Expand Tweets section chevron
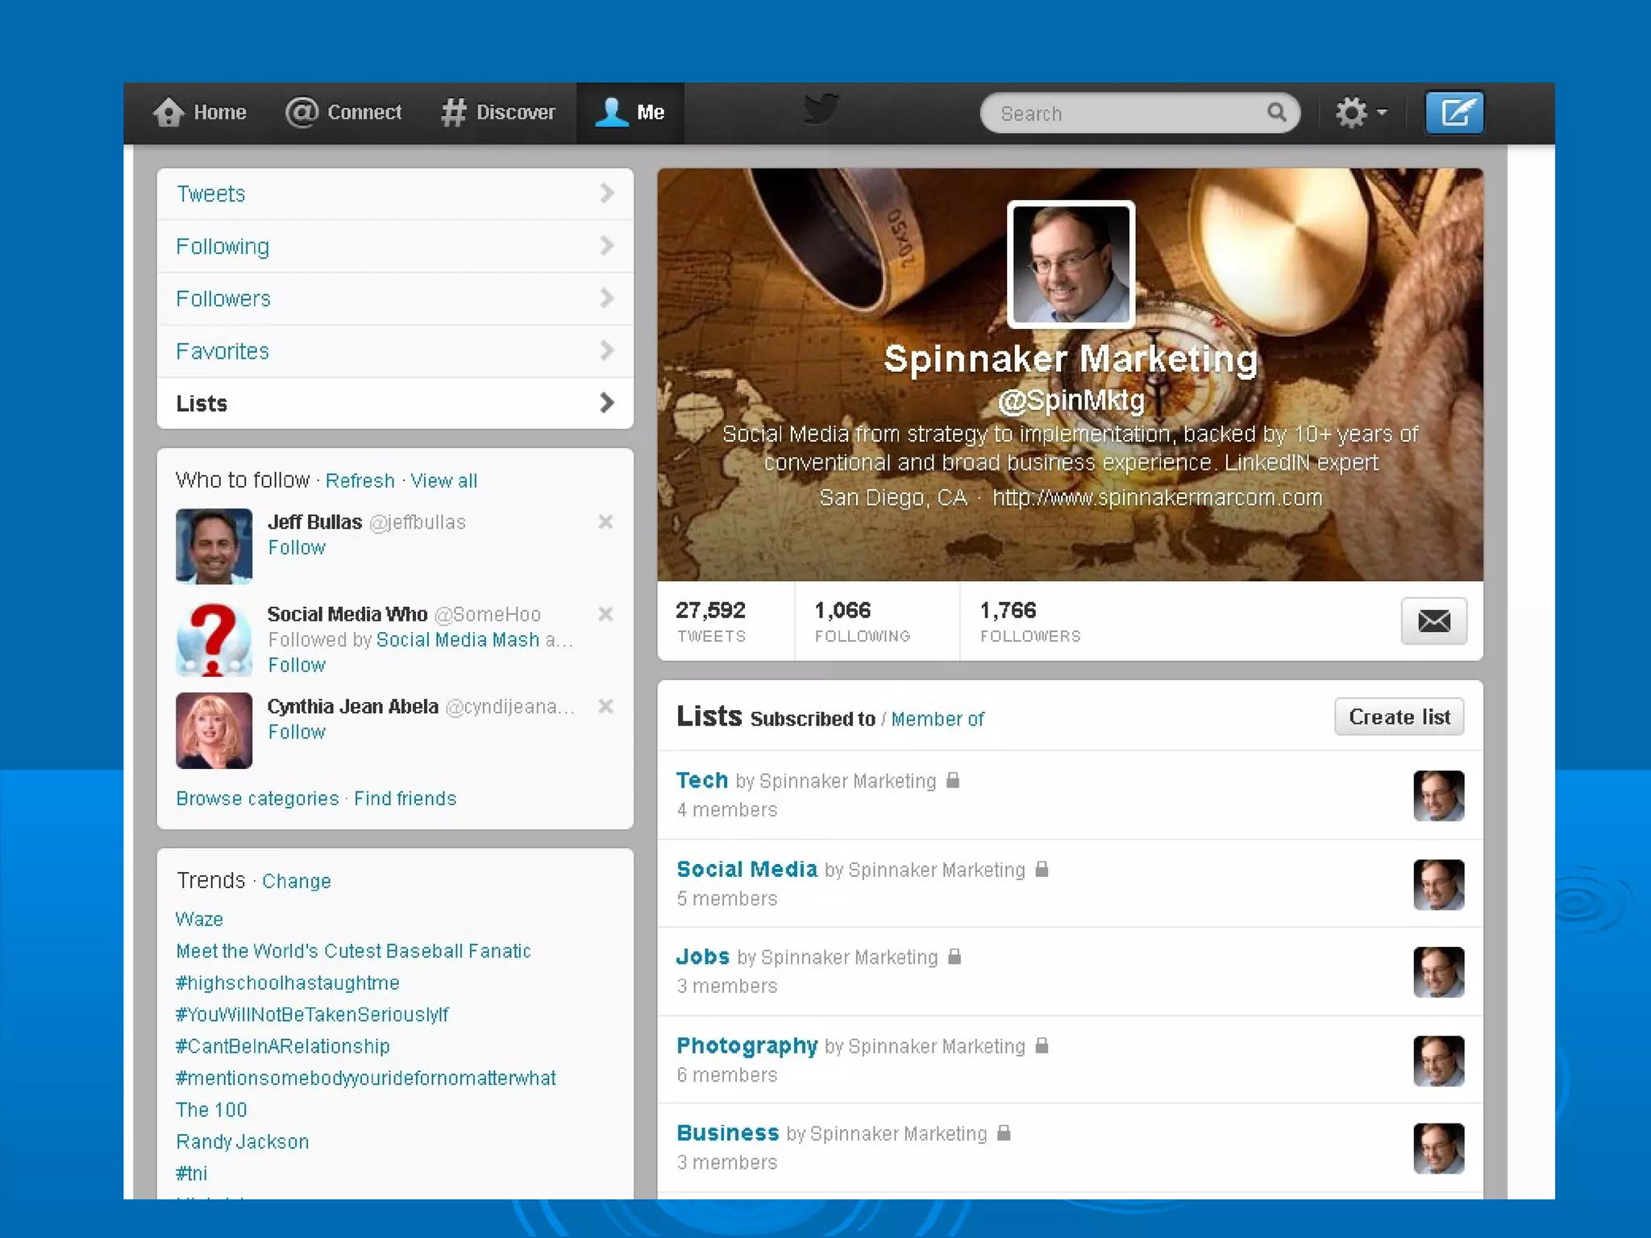 pyautogui.click(x=606, y=193)
